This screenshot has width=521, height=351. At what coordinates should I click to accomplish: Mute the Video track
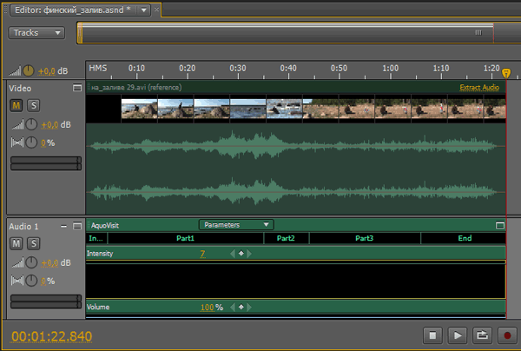[16, 106]
